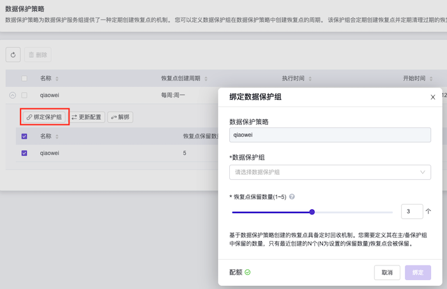
Task: Click the retention count slider handle
Action: [x=312, y=212]
